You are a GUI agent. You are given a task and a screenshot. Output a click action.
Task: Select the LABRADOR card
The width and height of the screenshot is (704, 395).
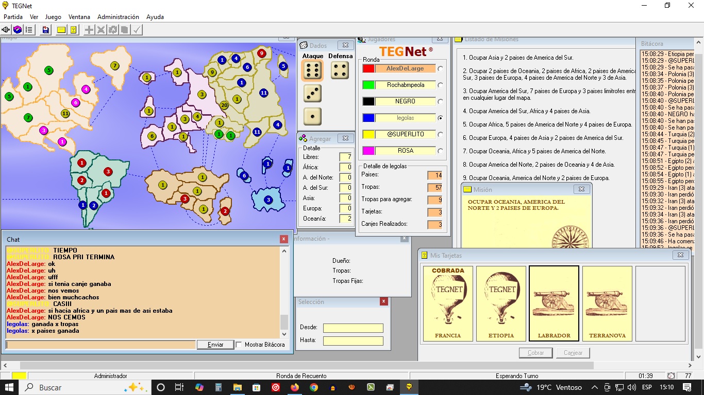(554, 303)
